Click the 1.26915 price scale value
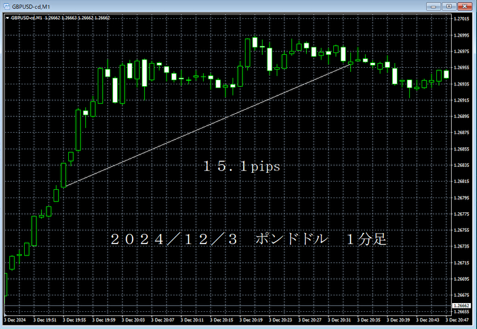This screenshot has height=329, width=477. click(461, 100)
